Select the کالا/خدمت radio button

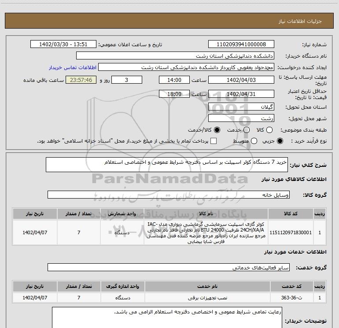217,130
